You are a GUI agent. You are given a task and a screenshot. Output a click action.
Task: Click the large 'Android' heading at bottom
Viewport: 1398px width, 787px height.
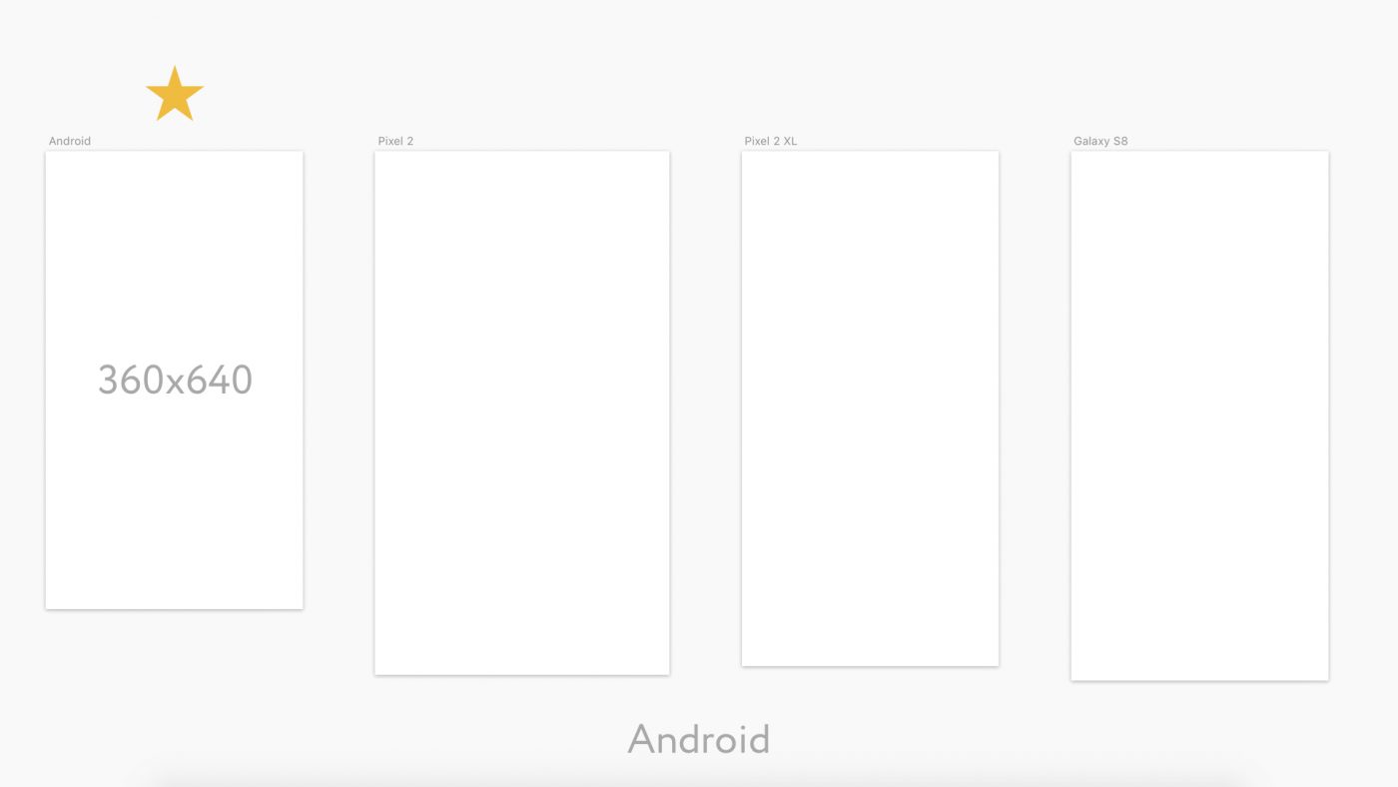coord(699,739)
